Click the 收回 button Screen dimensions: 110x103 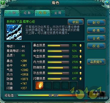tap(76, 22)
